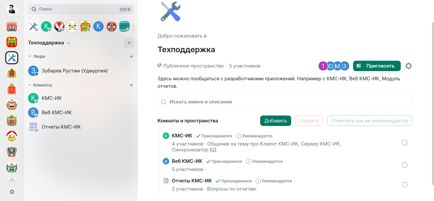Viewport: 434px width, 201px height.
Task: Select the wrench Техподдержка space in sidebar
Action: (x=12, y=58)
